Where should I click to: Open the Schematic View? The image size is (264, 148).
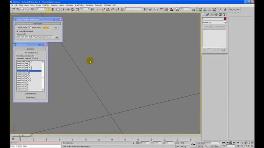click(166, 9)
